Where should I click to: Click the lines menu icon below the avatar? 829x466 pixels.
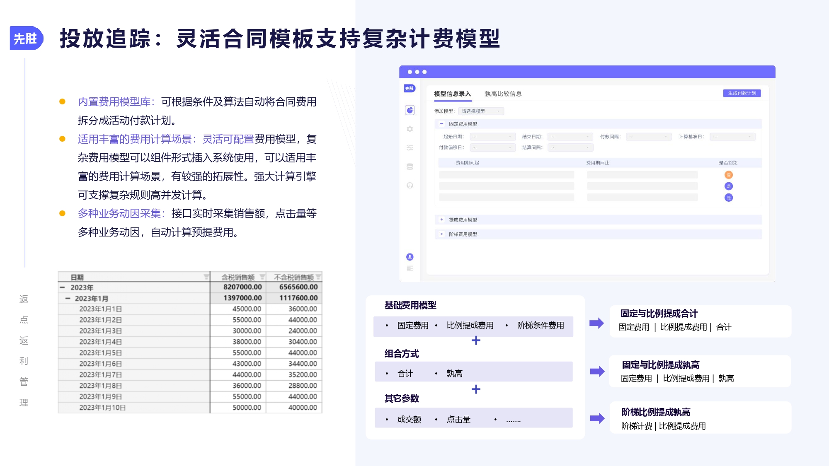(410, 268)
